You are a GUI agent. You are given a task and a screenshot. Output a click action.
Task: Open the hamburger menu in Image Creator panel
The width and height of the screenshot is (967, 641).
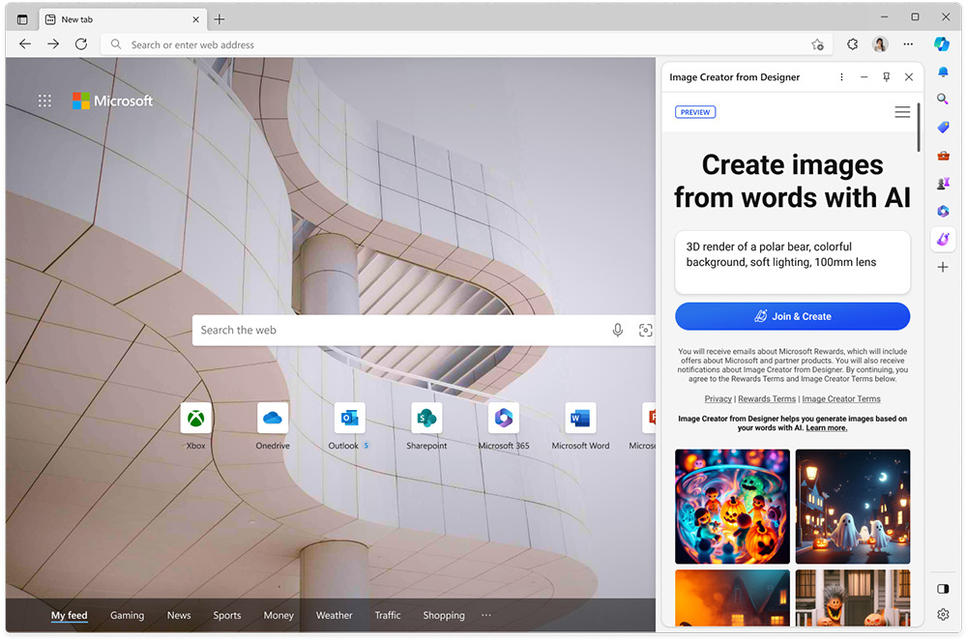point(902,111)
